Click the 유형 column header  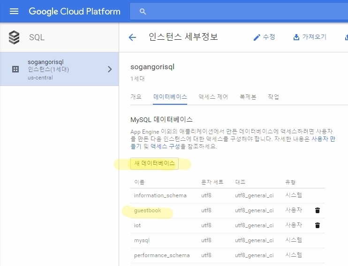(290, 182)
